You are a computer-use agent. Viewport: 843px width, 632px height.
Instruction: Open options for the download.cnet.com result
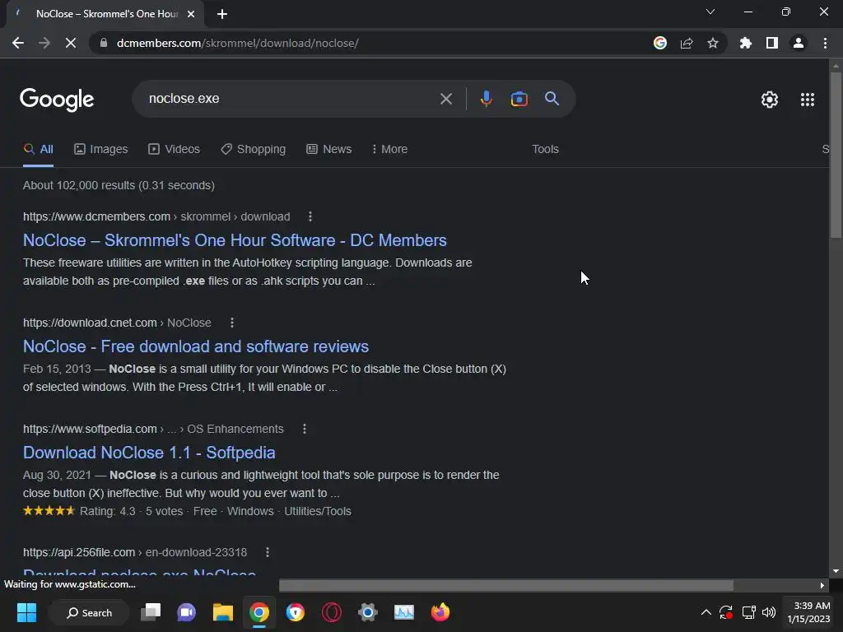pyautogui.click(x=231, y=323)
